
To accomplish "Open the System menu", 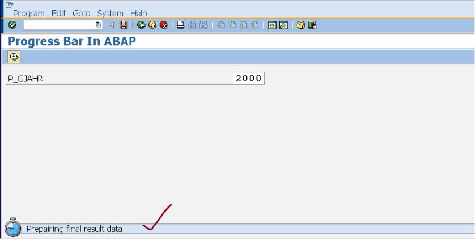I will point(110,14).
